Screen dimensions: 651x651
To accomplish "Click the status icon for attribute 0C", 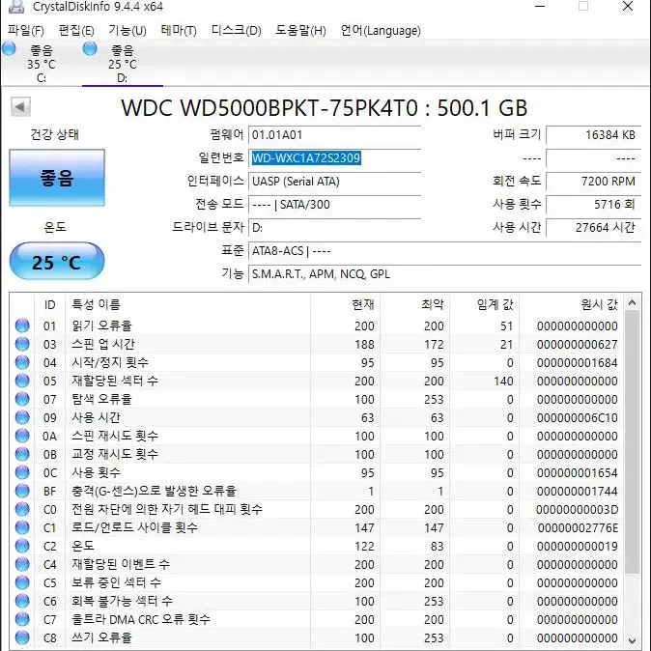I will (22, 472).
